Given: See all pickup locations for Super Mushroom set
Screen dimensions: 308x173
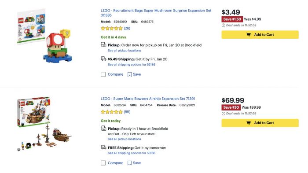Looking at the screenshot, I should click(125, 51).
